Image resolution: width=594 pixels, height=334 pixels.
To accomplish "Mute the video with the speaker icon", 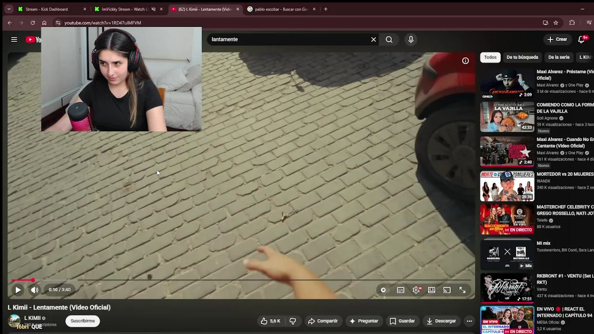I will click(35, 290).
